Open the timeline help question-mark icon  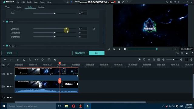click(191, 60)
